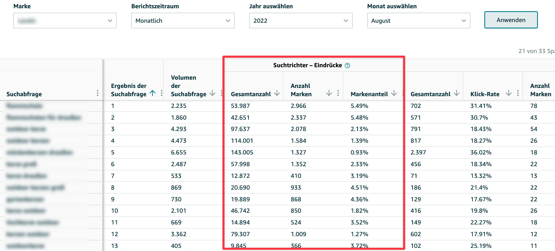Select brand share cell 5.48%
The width and height of the screenshot is (555, 251).
point(359,118)
